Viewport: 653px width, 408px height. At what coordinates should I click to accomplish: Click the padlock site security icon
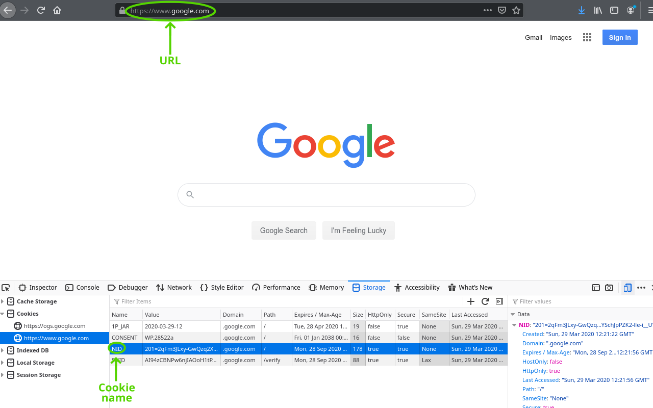pyautogui.click(x=122, y=10)
